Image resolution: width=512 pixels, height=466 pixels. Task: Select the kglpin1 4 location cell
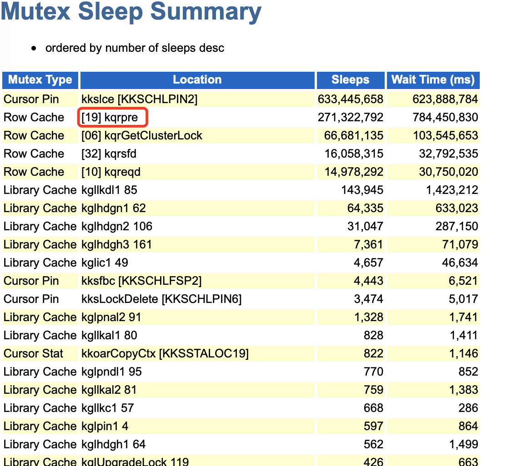[x=108, y=426]
